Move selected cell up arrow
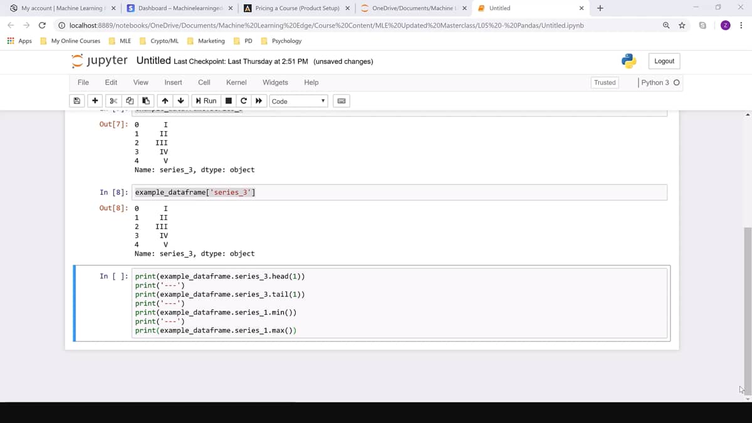This screenshot has height=423, width=752. point(165,101)
